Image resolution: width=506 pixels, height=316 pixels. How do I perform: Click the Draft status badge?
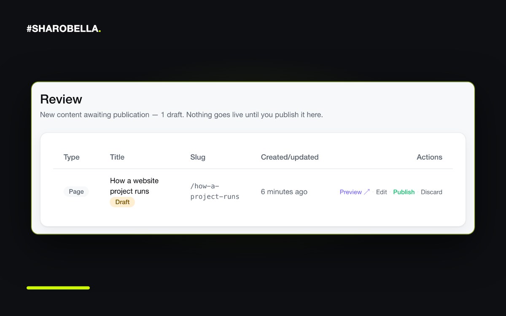(122, 202)
